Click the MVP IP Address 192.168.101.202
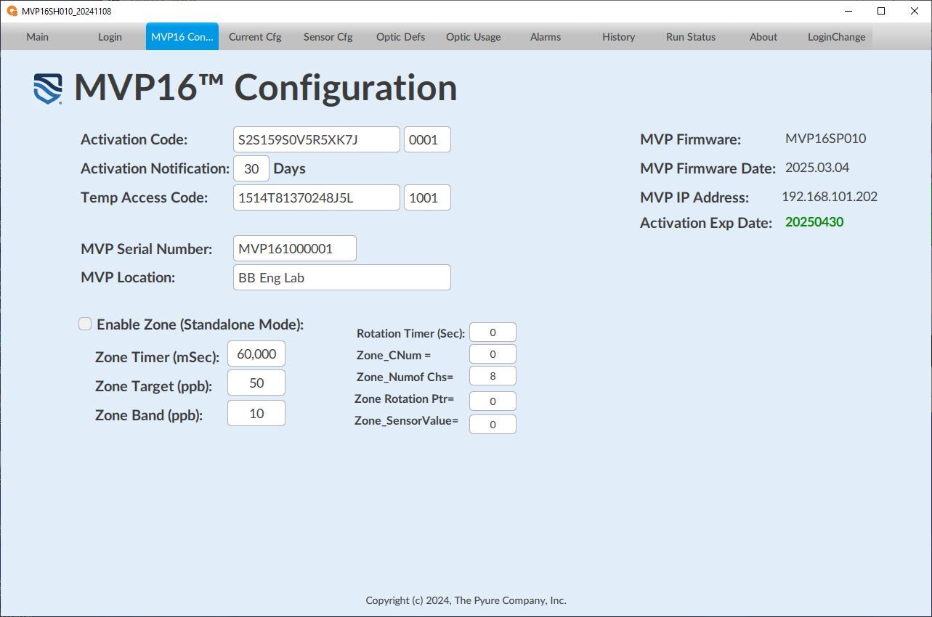Screen dimensions: 932x617 click(830, 197)
